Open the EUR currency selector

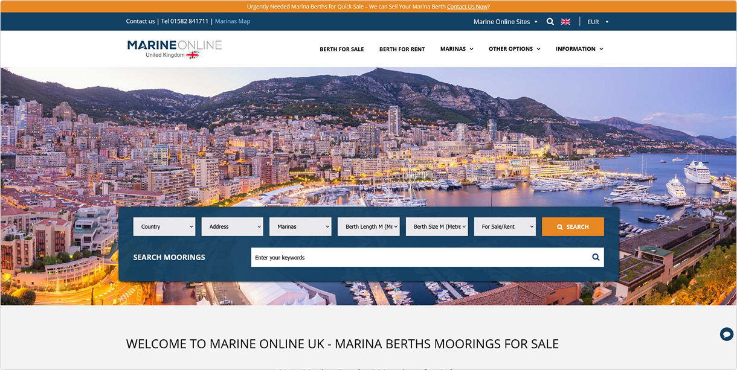click(597, 22)
